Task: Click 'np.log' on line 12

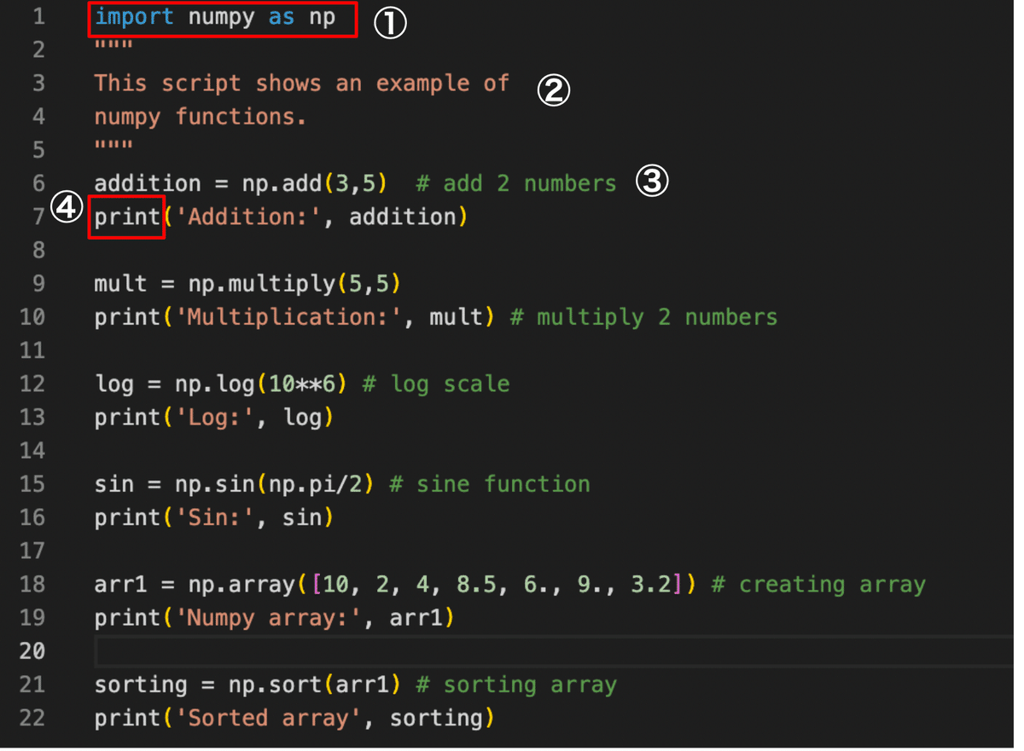Action: (214, 384)
